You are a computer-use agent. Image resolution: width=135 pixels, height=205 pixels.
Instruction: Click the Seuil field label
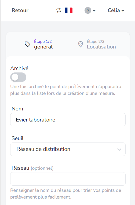(x=18, y=138)
